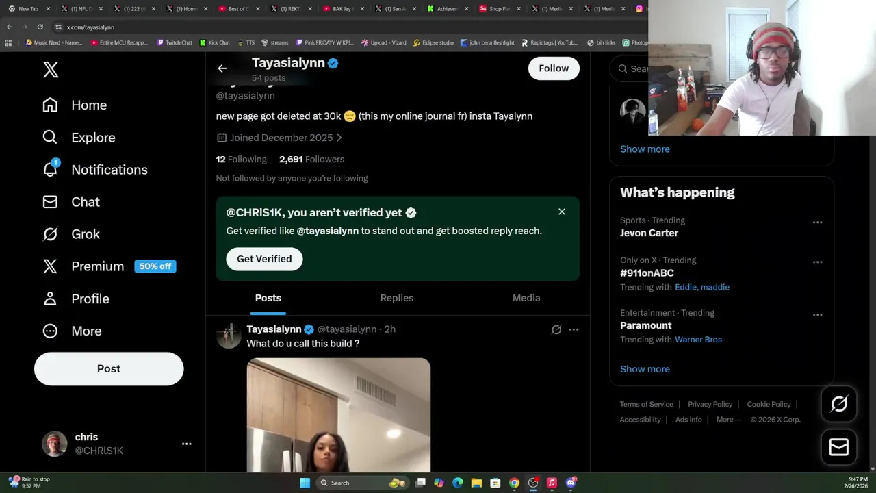Click the browser back arrow
The width and height of the screenshot is (876, 493).
[x=10, y=27]
